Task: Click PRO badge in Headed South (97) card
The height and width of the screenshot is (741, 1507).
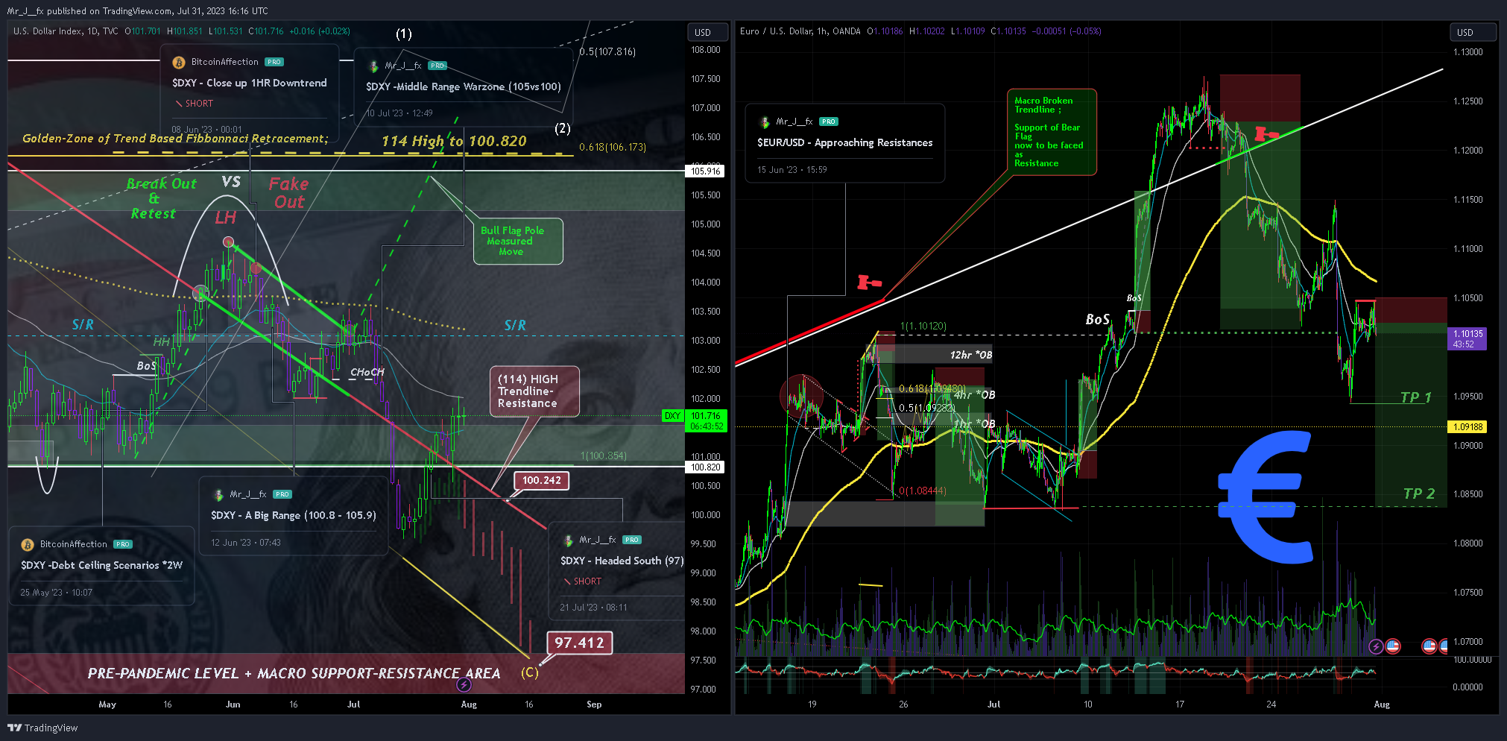Action: (632, 540)
